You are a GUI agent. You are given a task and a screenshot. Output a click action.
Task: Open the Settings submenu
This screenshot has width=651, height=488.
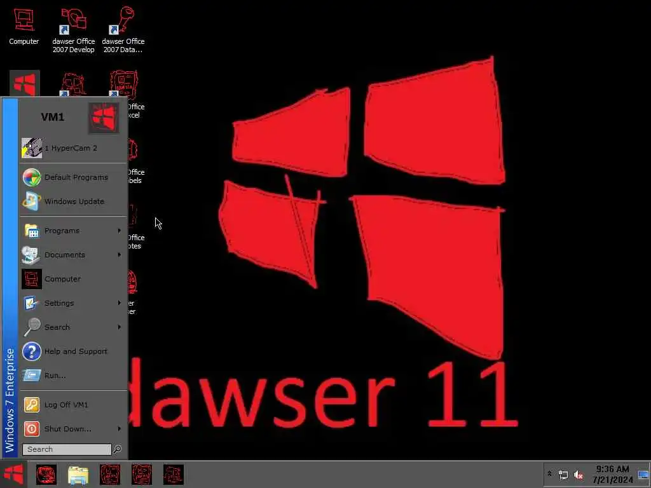(x=73, y=303)
